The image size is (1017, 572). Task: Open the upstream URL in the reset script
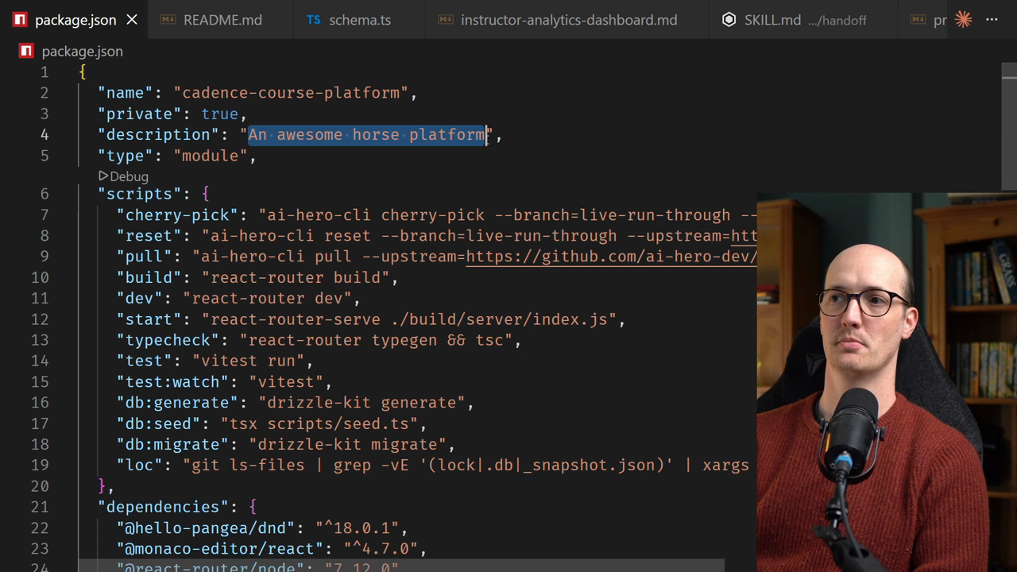(x=743, y=236)
